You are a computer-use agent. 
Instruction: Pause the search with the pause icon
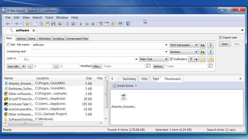87,24
